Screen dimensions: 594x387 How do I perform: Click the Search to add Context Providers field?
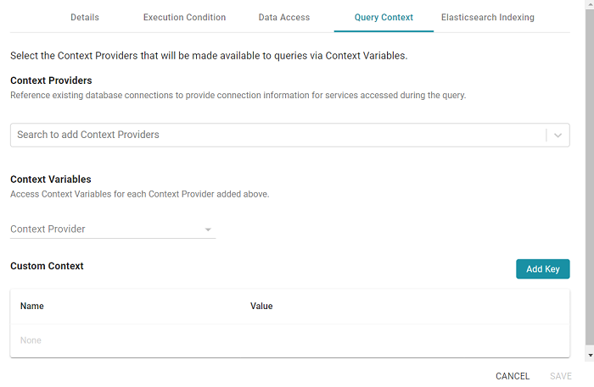point(276,135)
